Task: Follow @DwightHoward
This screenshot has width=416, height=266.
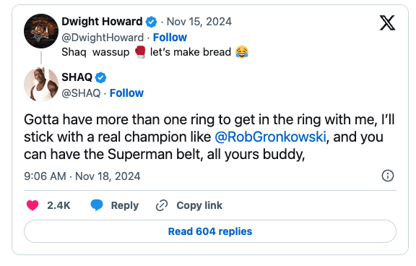Action: click(x=170, y=38)
